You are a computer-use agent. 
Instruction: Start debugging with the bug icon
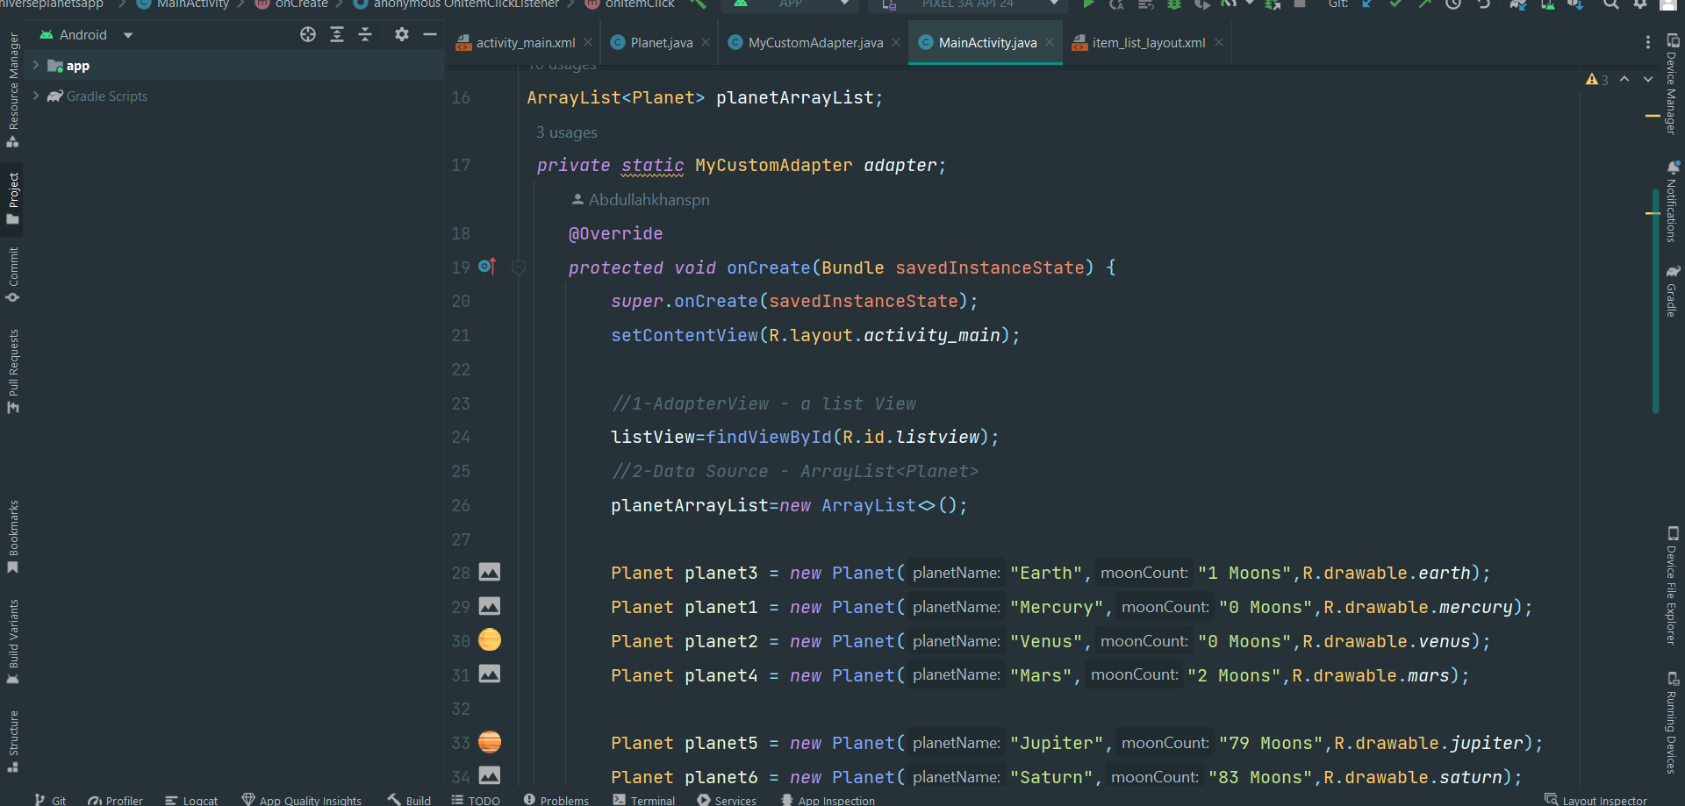coord(1174,4)
